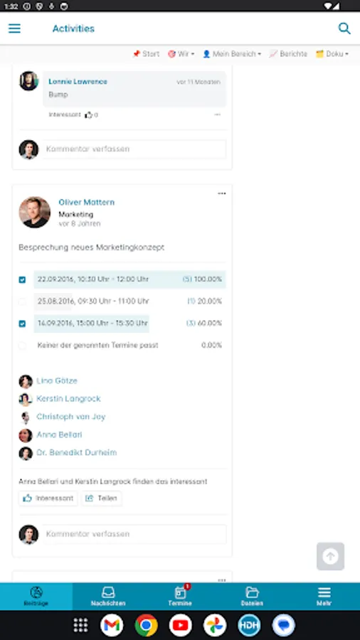Screen dimensions: 360x640
Task: Open Kerstin Langrock profile link
Action: (68, 399)
